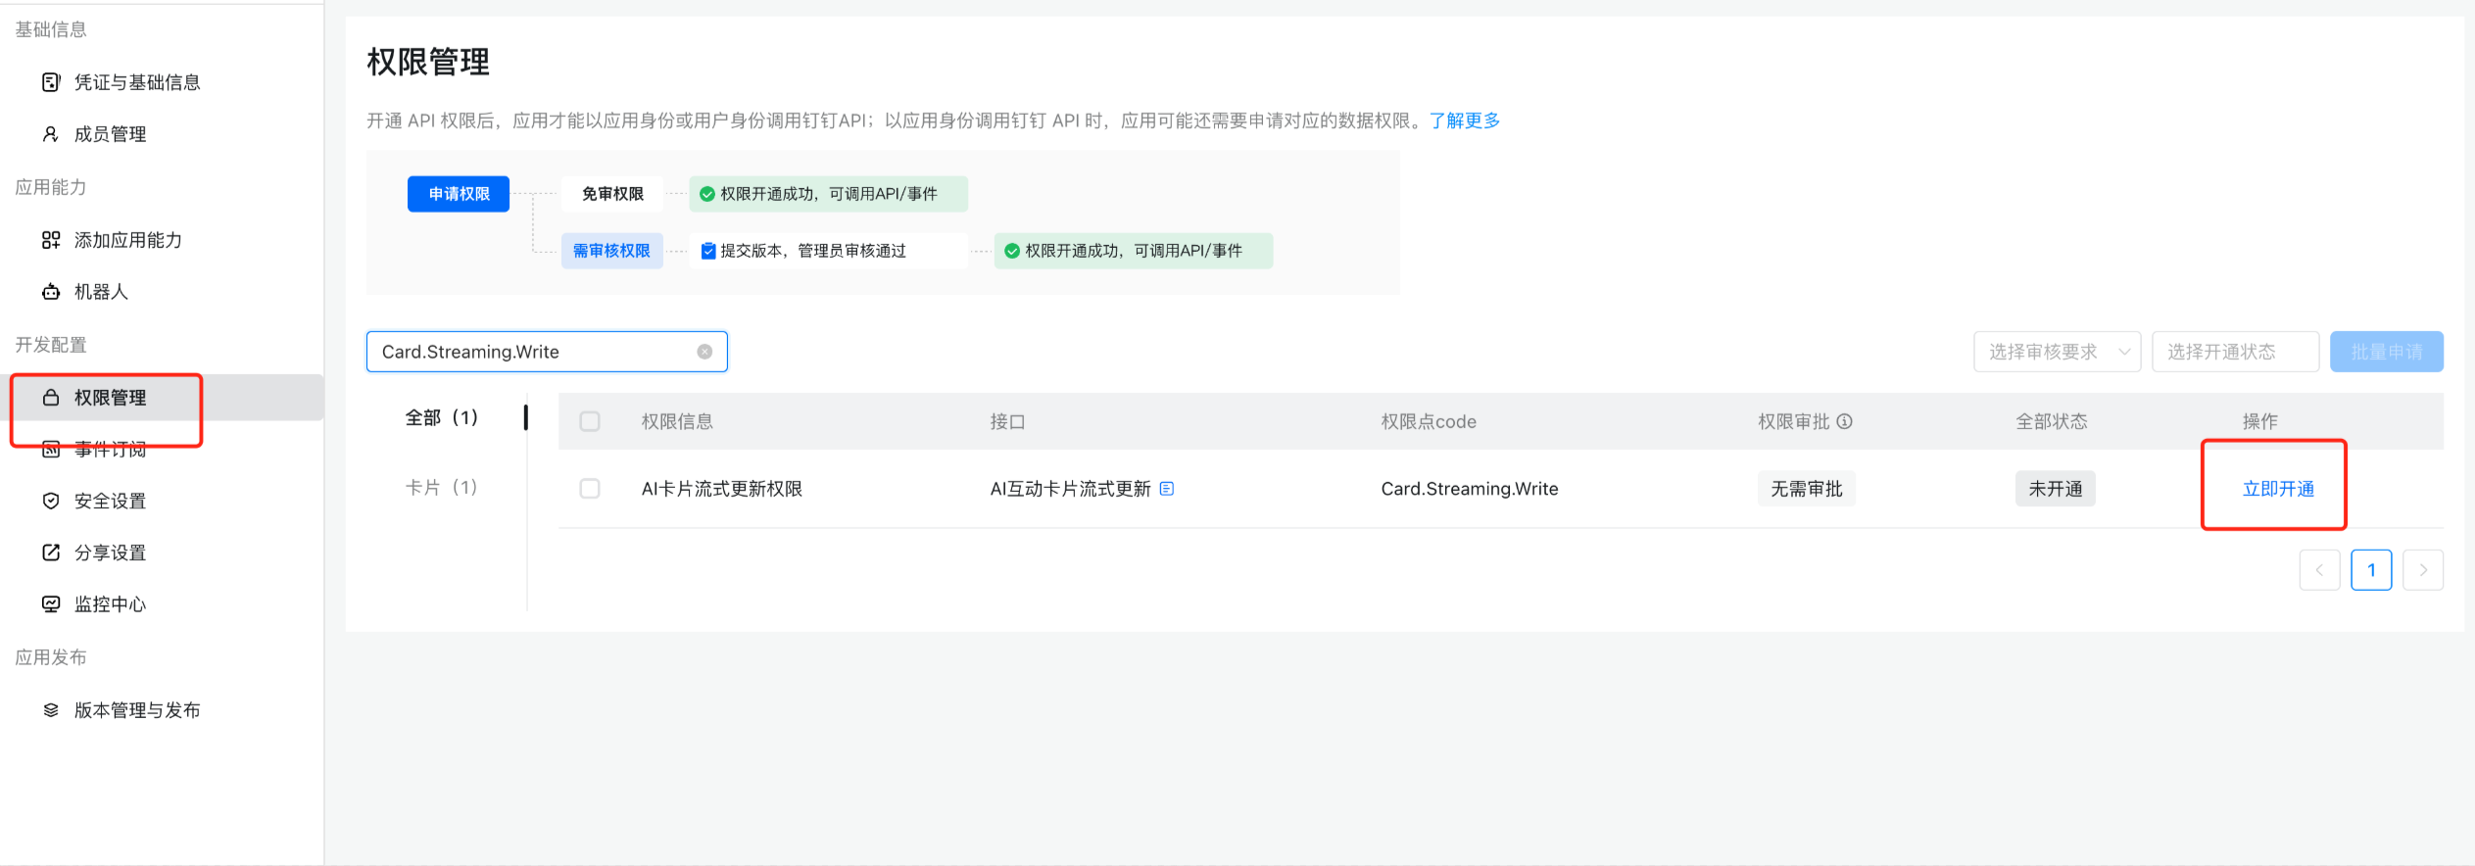Image resolution: width=2475 pixels, height=866 pixels.
Task: Click the 成员管理 person icon
Action: coord(51,134)
